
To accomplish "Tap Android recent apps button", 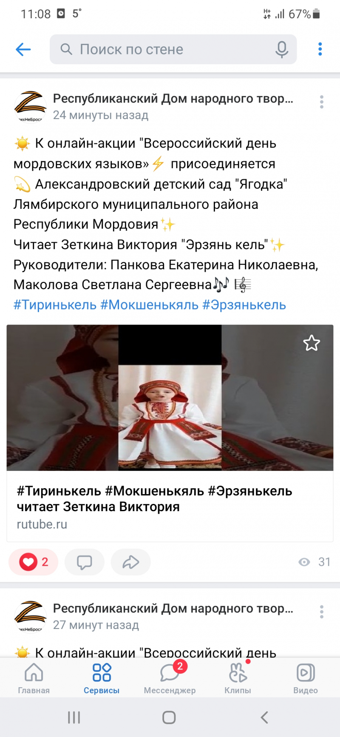I will coord(74,718).
